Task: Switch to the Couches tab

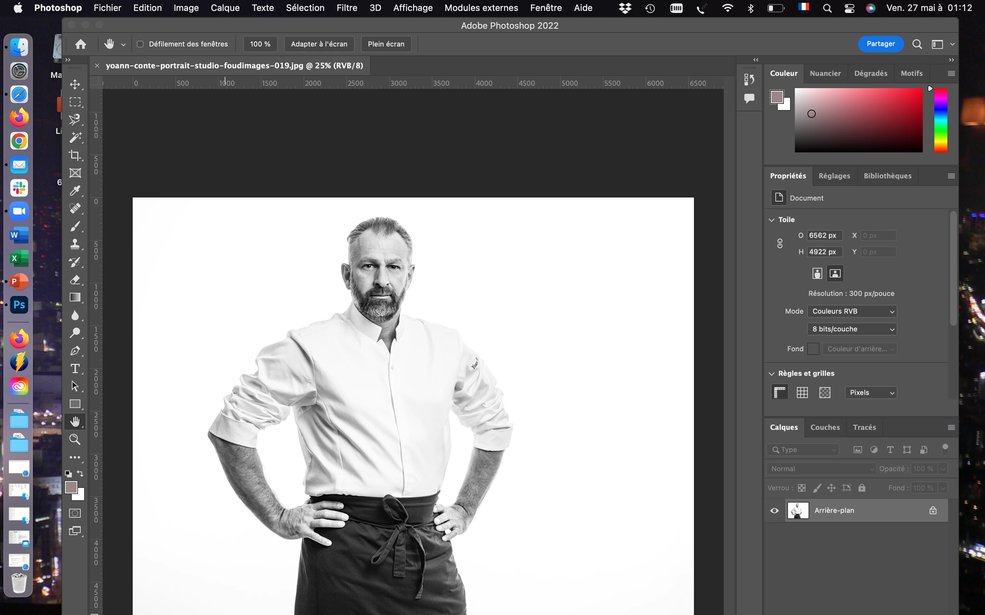Action: tap(825, 427)
